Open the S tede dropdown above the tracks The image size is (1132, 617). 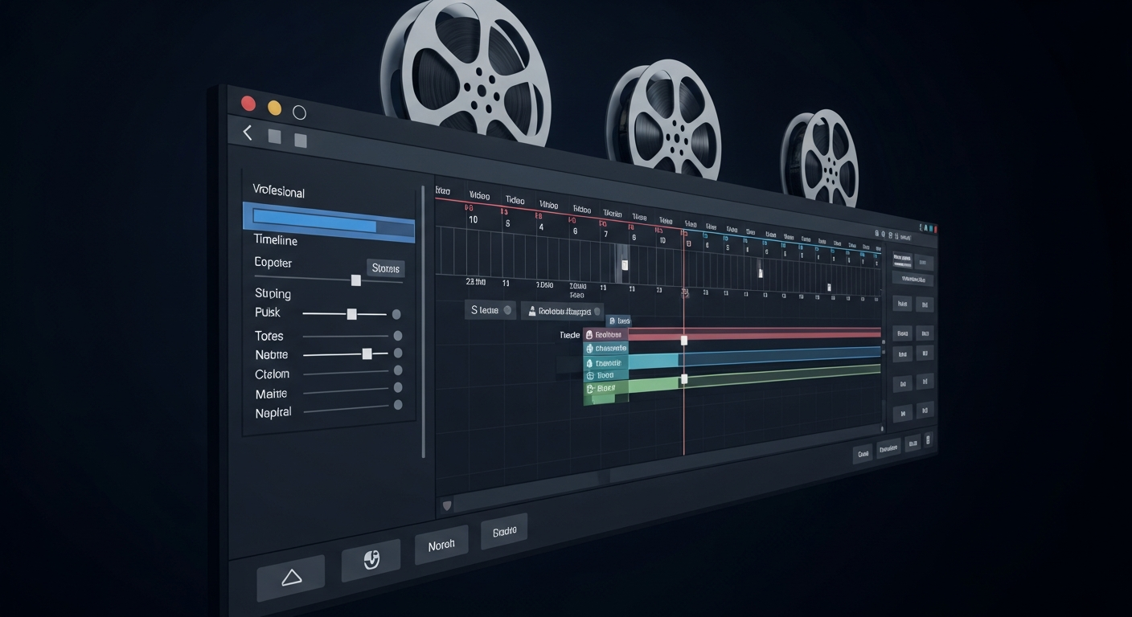point(490,310)
